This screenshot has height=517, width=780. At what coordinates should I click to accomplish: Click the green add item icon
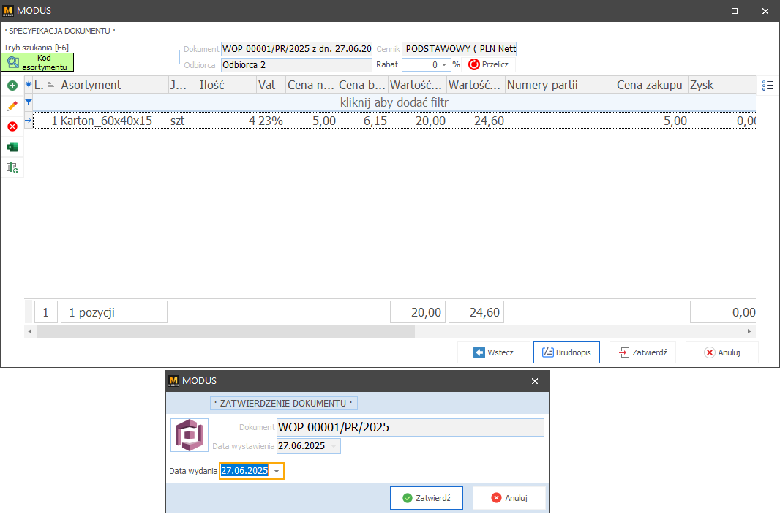[x=12, y=86]
